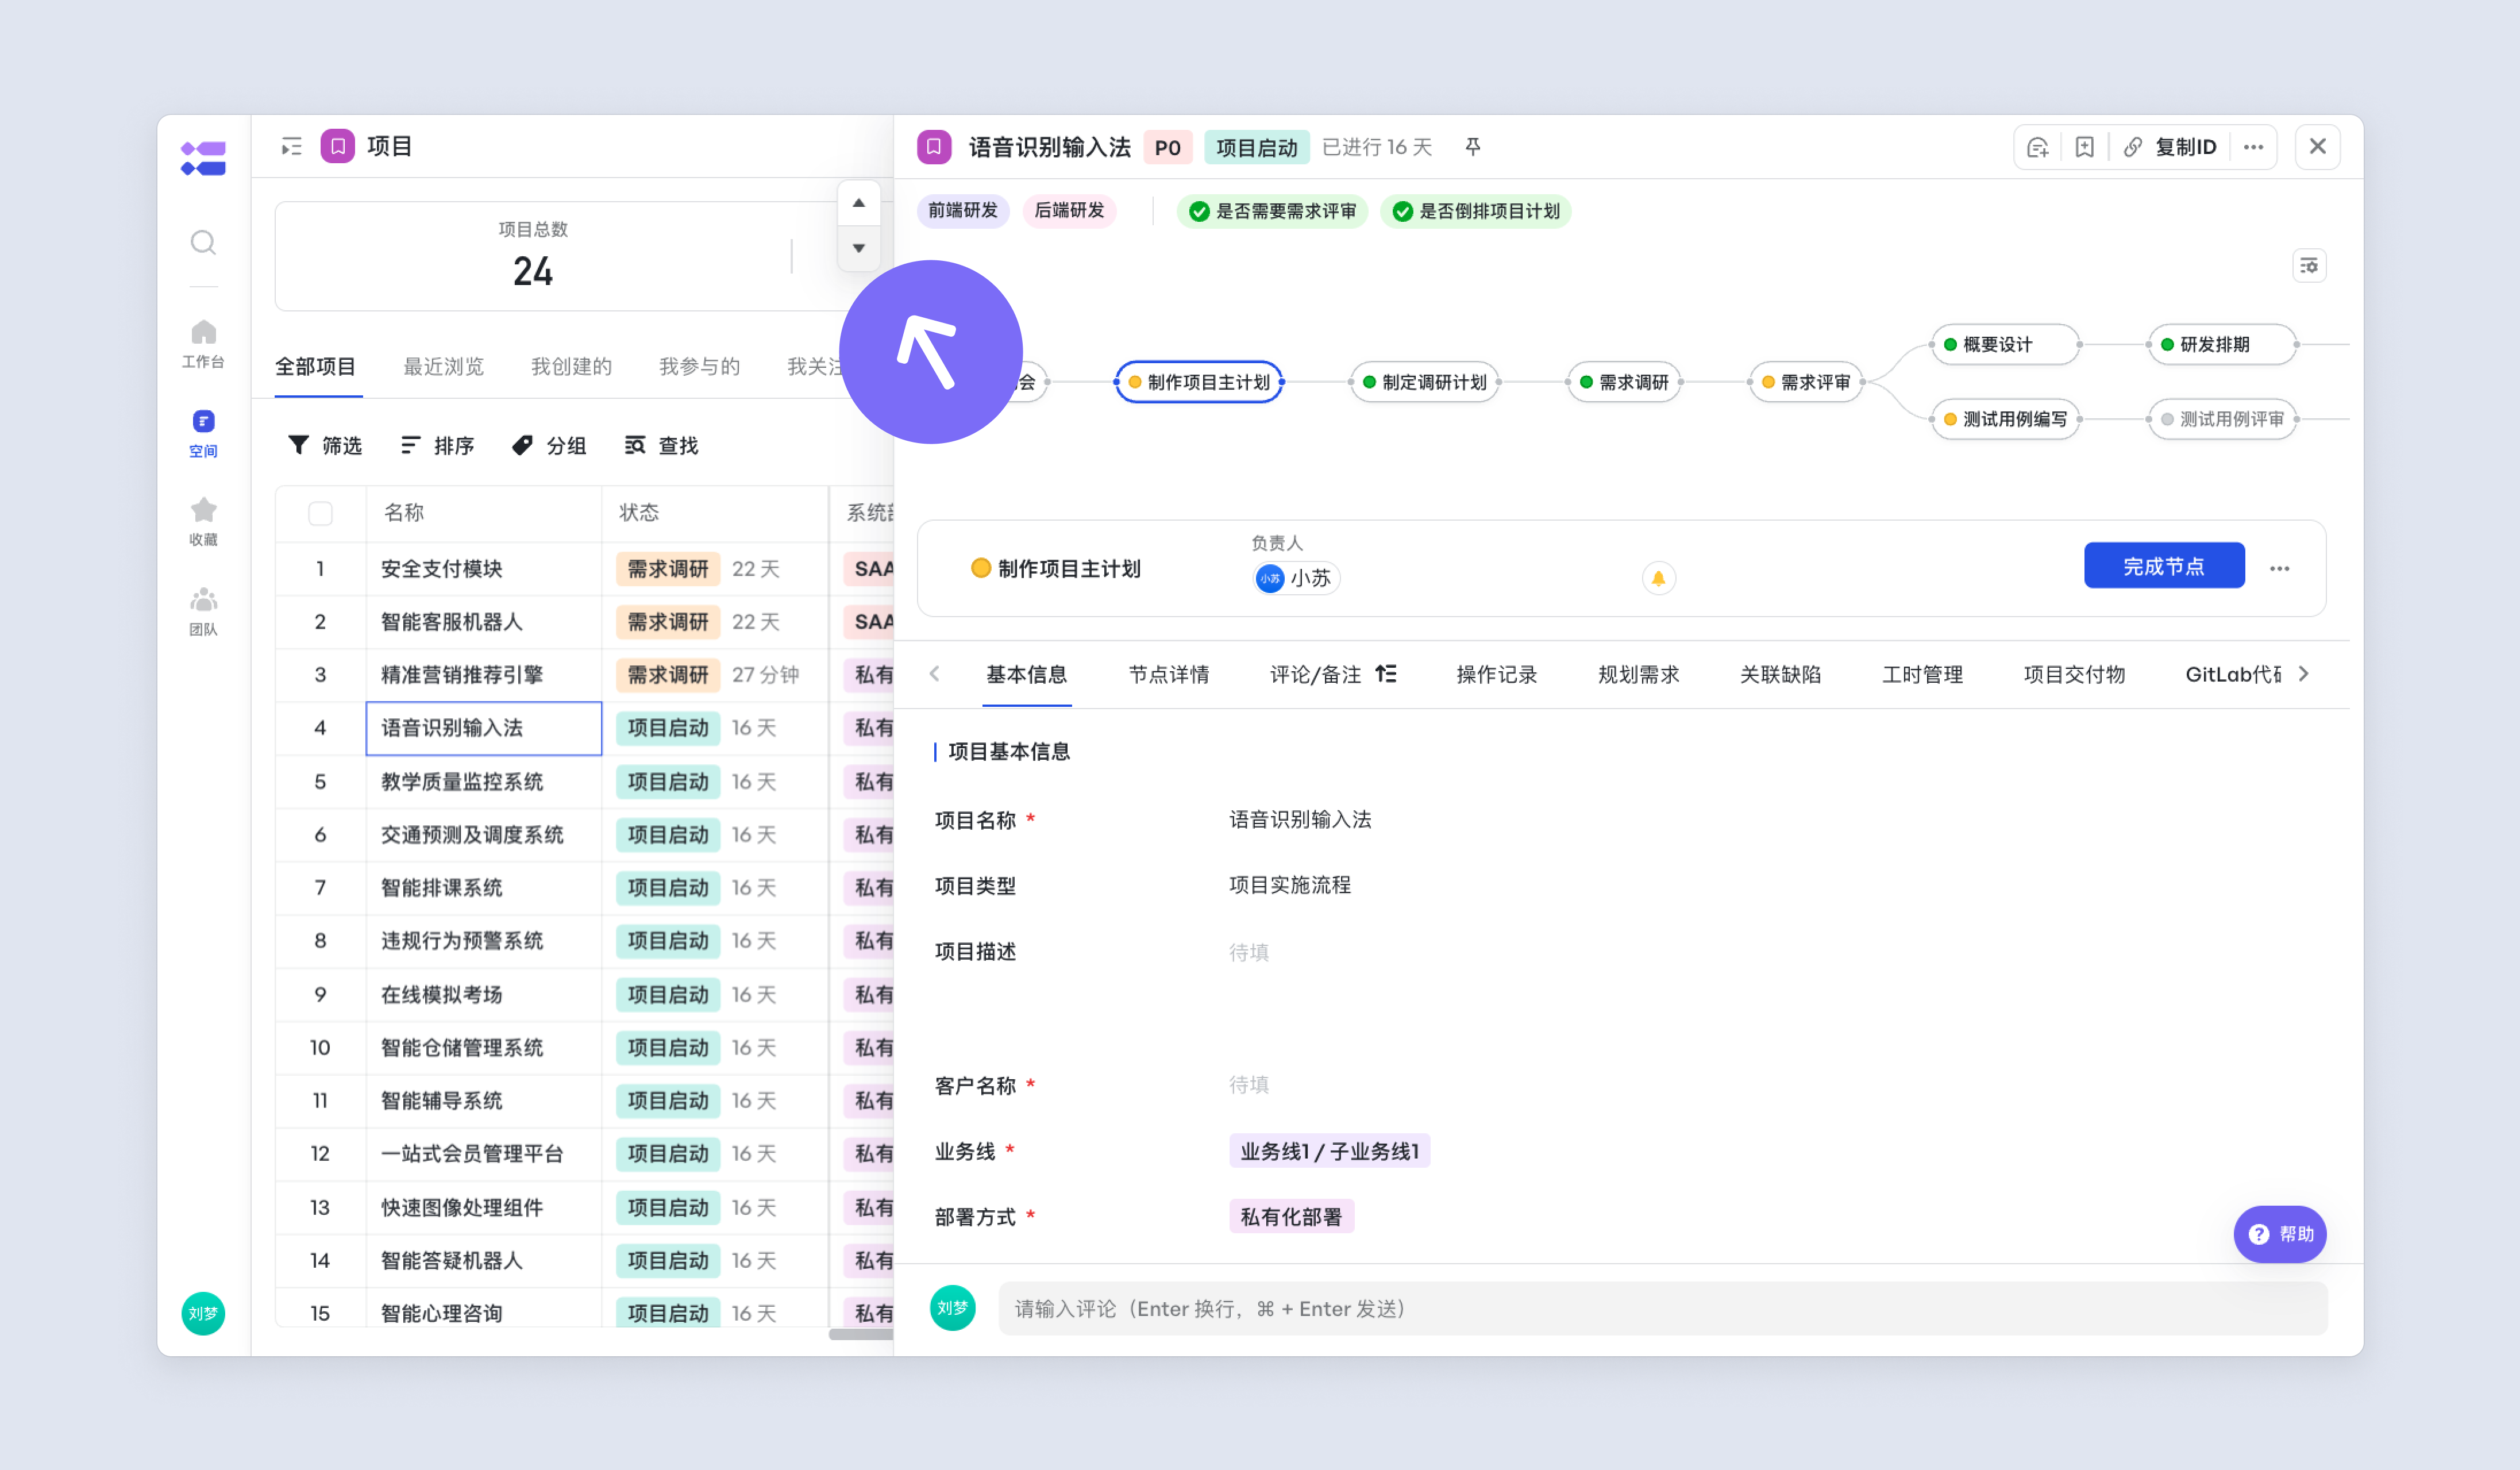
Task: Toggle the select-all checkbox in table header
Action: click(x=320, y=513)
